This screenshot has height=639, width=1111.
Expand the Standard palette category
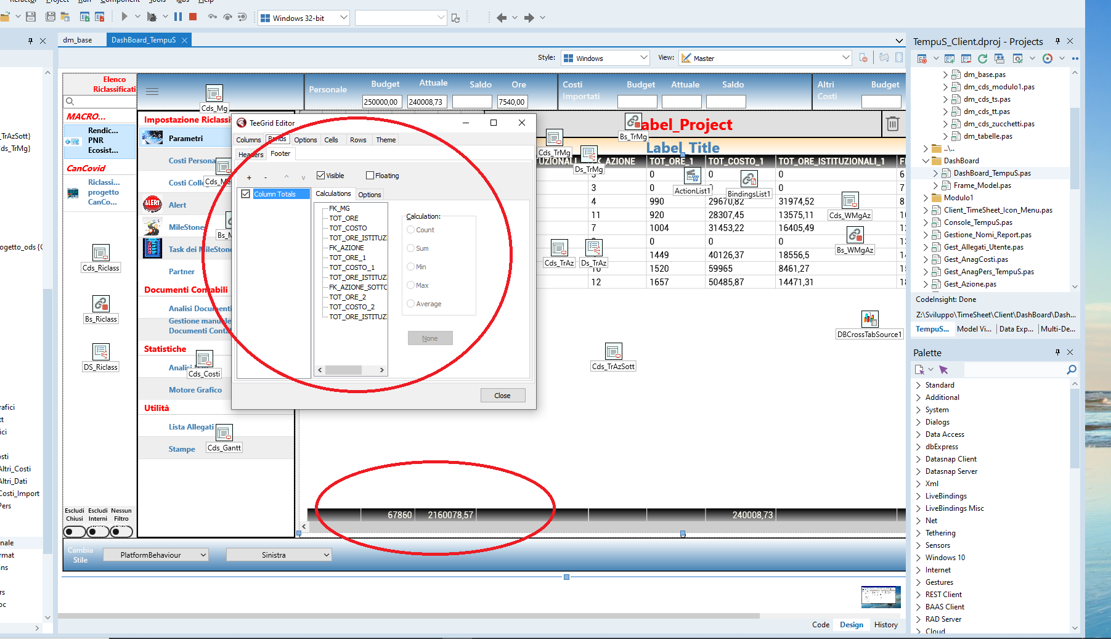click(918, 385)
